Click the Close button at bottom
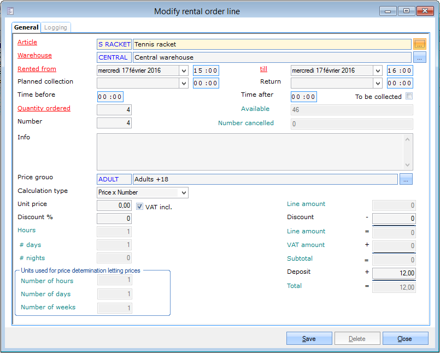Viewport: 440px width, 353px height. pyautogui.click(x=404, y=339)
